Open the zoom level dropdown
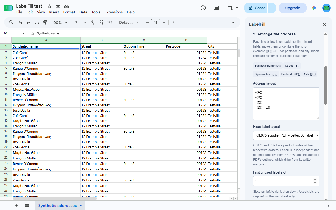This screenshot has height=210, width=336. point(60,23)
